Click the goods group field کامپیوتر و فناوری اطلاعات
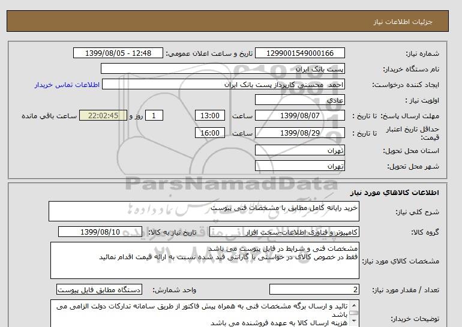This screenshot has height=327, width=462. [284, 232]
